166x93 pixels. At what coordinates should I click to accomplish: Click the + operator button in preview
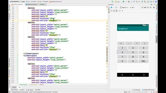pyautogui.click(x=121, y=43)
